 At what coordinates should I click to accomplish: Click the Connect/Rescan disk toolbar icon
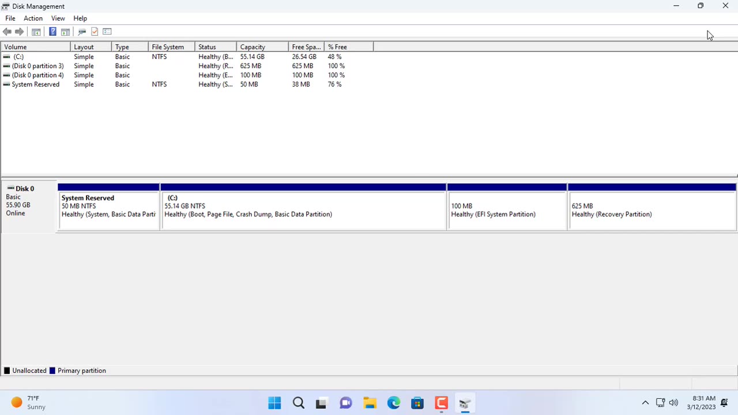82,32
